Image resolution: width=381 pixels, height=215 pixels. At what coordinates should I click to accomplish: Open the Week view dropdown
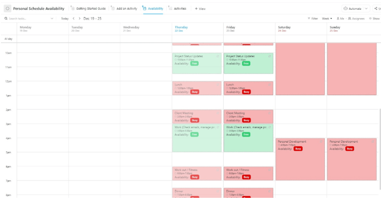pos(327,19)
